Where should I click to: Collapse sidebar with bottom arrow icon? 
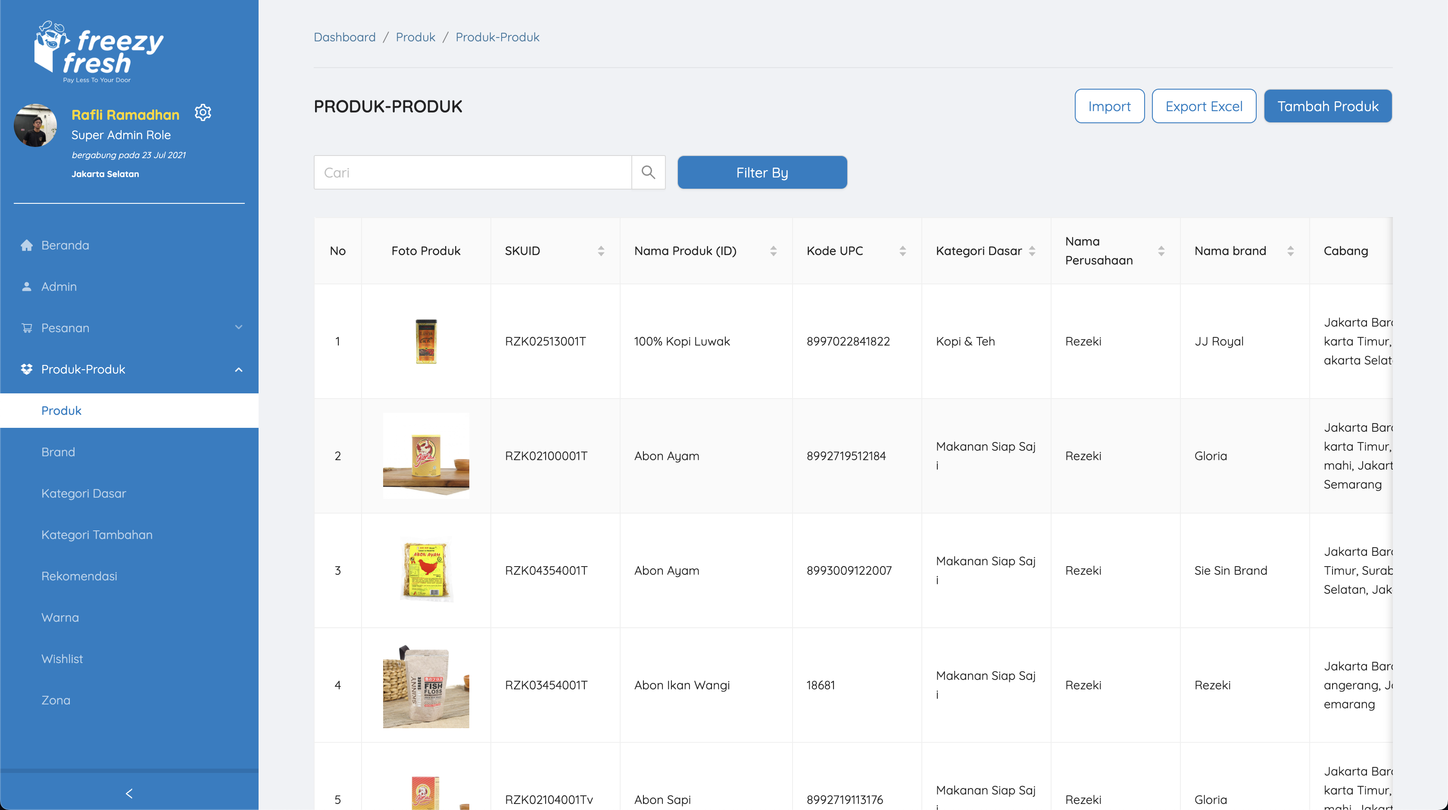click(x=129, y=793)
